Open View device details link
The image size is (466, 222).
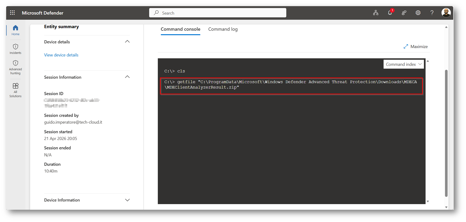[x=61, y=55]
